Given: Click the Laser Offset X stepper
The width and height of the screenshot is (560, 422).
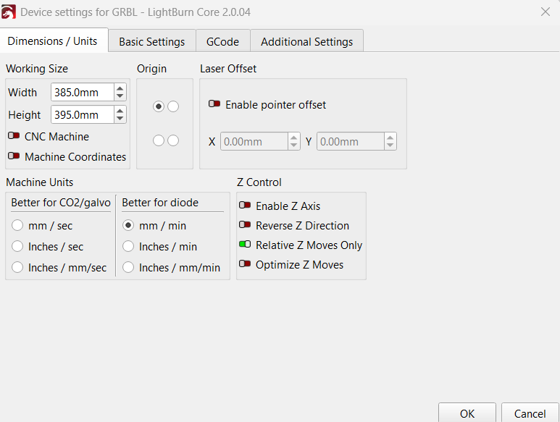Looking at the screenshot, I should [x=293, y=142].
